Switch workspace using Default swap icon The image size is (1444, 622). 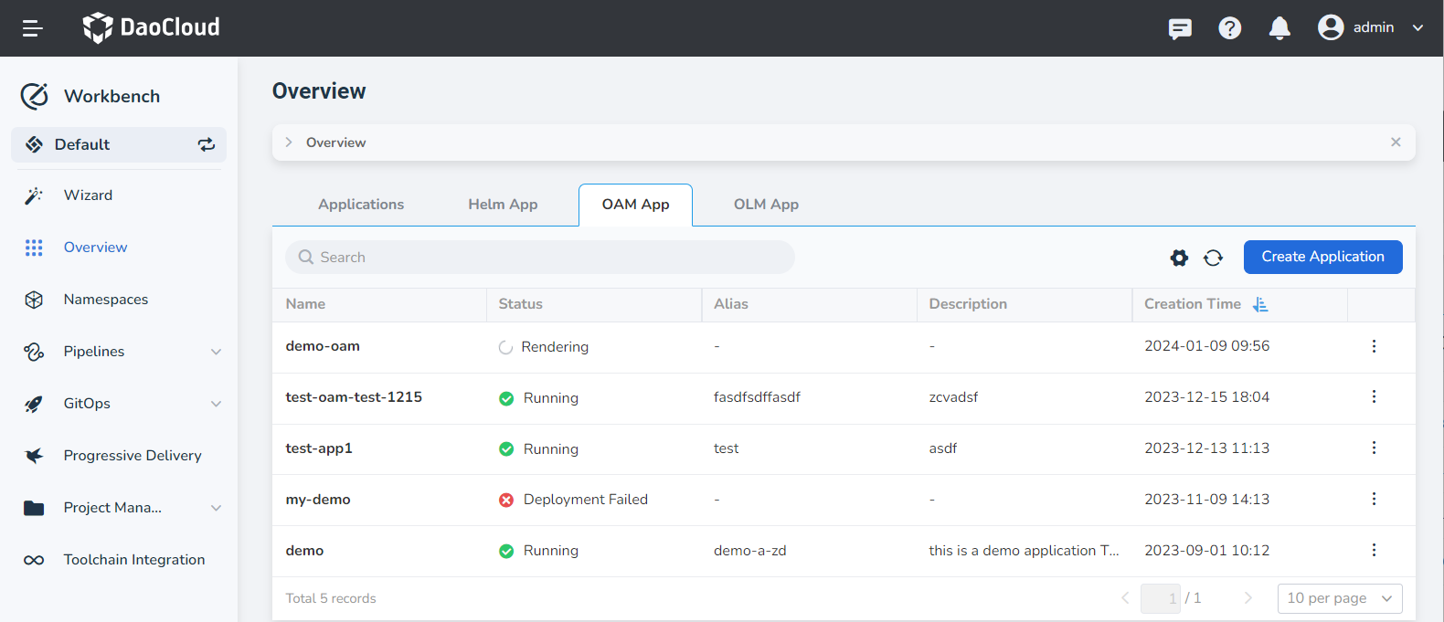(207, 144)
